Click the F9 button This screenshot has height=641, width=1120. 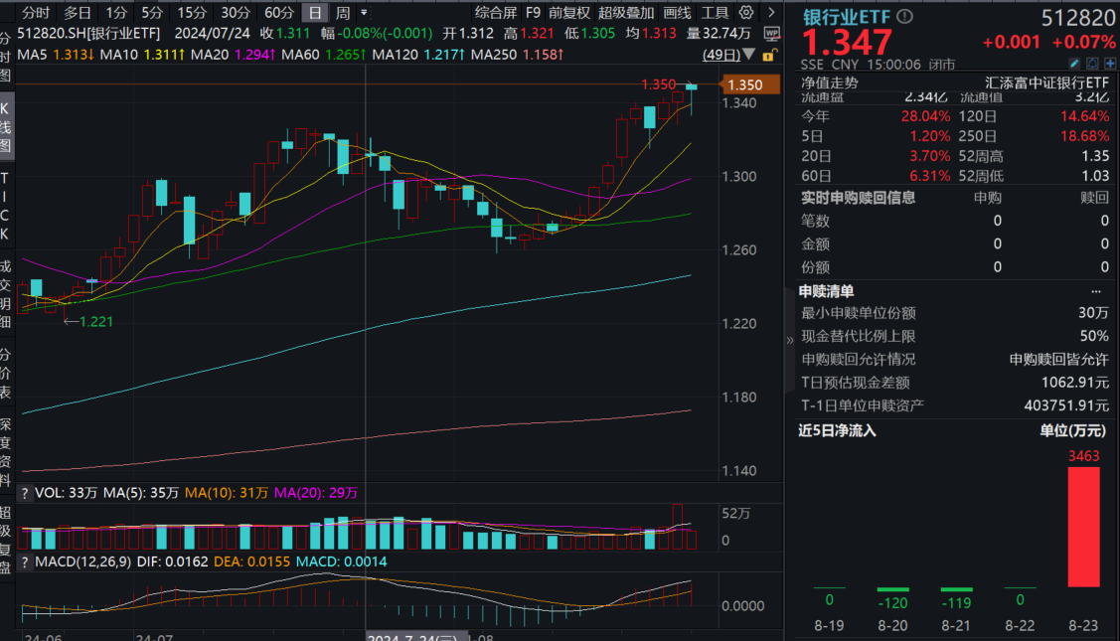(533, 12)
